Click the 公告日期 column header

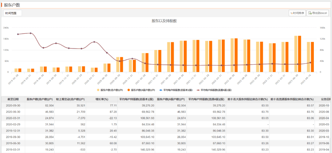[x=326, y=99]
